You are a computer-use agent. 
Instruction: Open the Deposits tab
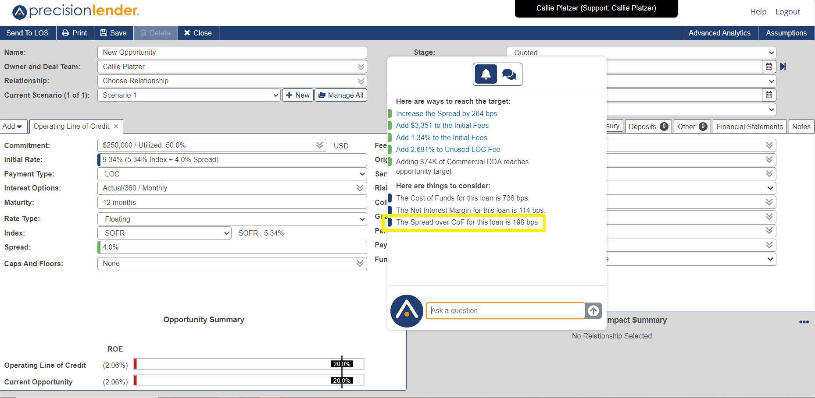pos(648,127)
